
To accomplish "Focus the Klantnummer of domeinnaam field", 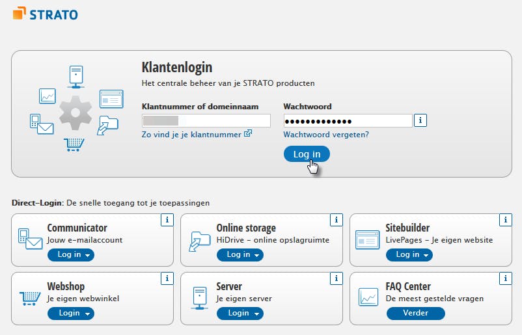I will (x=206, y=120).
